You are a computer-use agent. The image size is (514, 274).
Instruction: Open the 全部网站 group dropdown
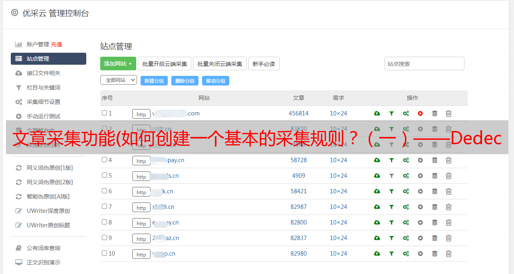click(x=119, y=80)
